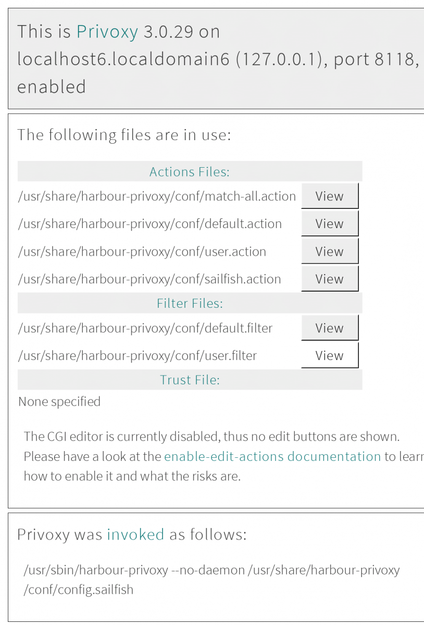This screenshot has height=625, width=424.
Task: Click View next to user.filter
Action: click(x=330, y=356)
